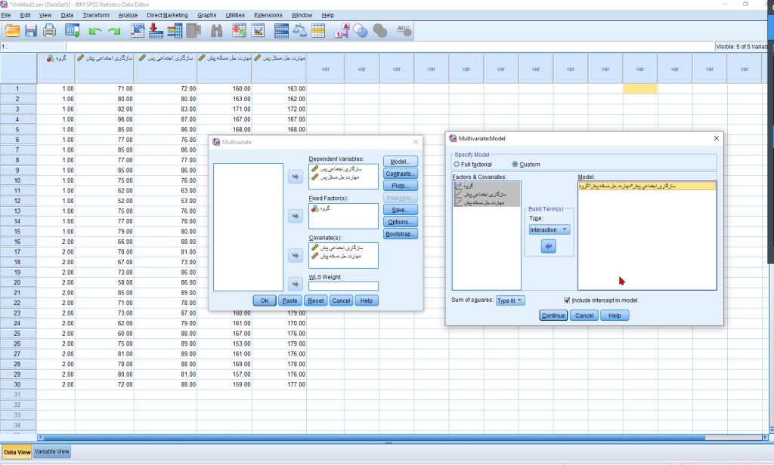
Task: Click the Go to case toolbar icon
Action: coord(138,31)
